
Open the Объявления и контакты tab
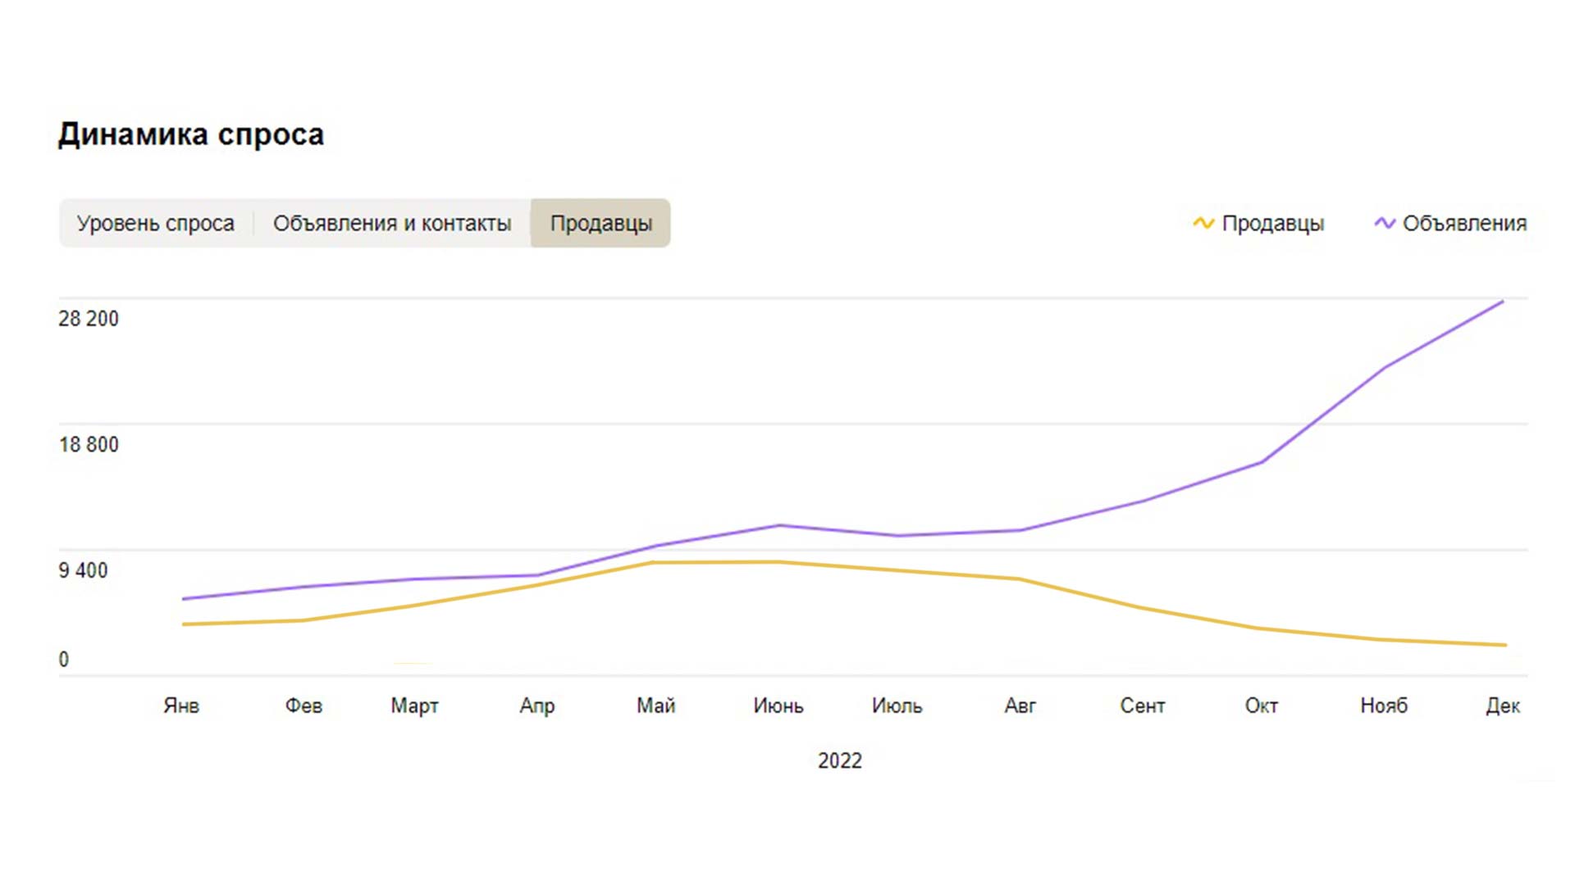click(x=392, y=223)
